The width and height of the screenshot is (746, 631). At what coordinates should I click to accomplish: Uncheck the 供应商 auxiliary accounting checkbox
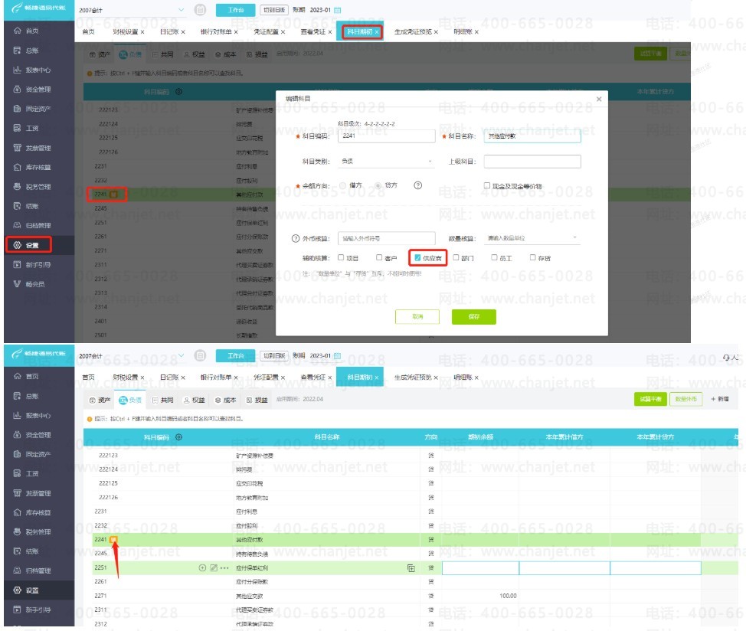tap(417, 258)
